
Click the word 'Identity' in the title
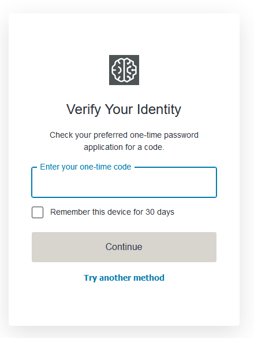click(159, 109)
